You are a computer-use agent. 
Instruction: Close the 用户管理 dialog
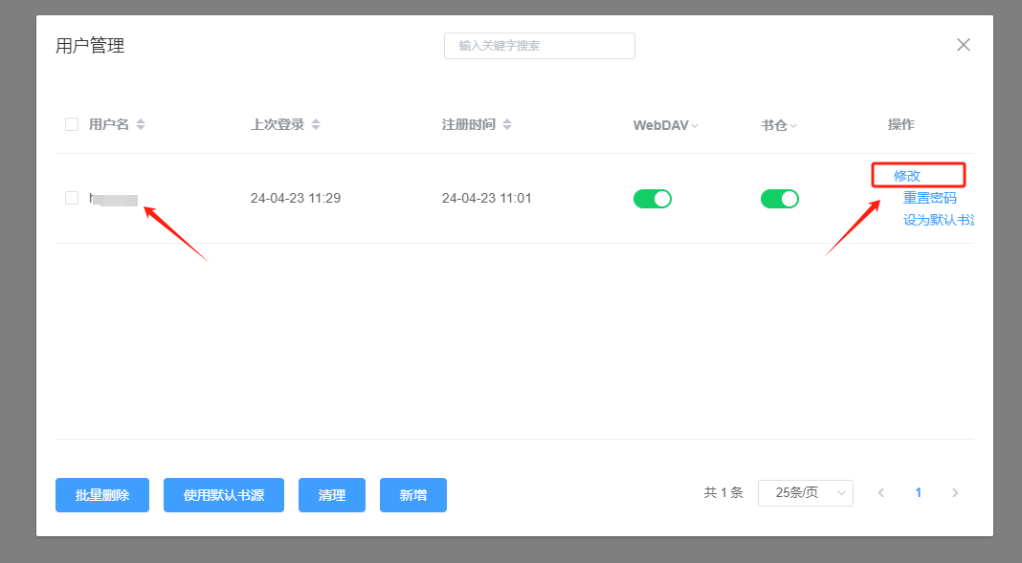[x=964, y=45]
